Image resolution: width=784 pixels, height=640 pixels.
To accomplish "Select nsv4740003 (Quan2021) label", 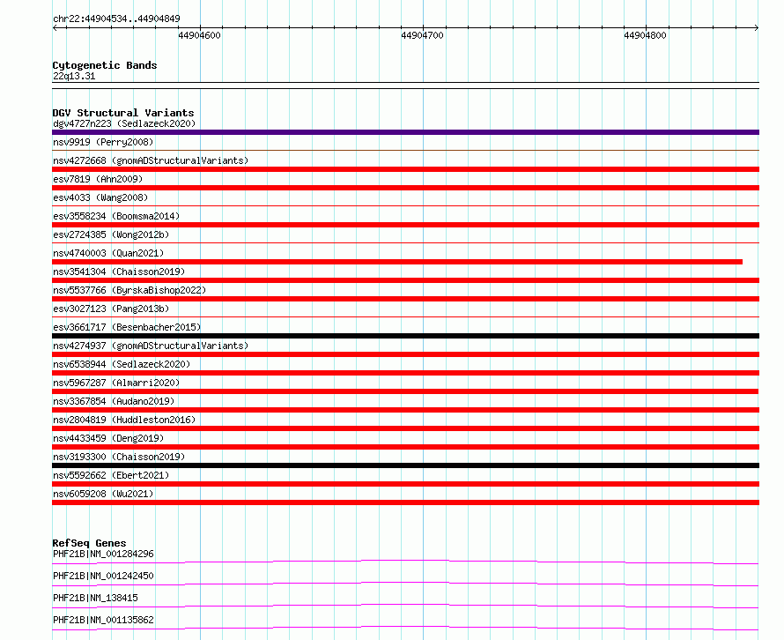I will pos(108,253).
